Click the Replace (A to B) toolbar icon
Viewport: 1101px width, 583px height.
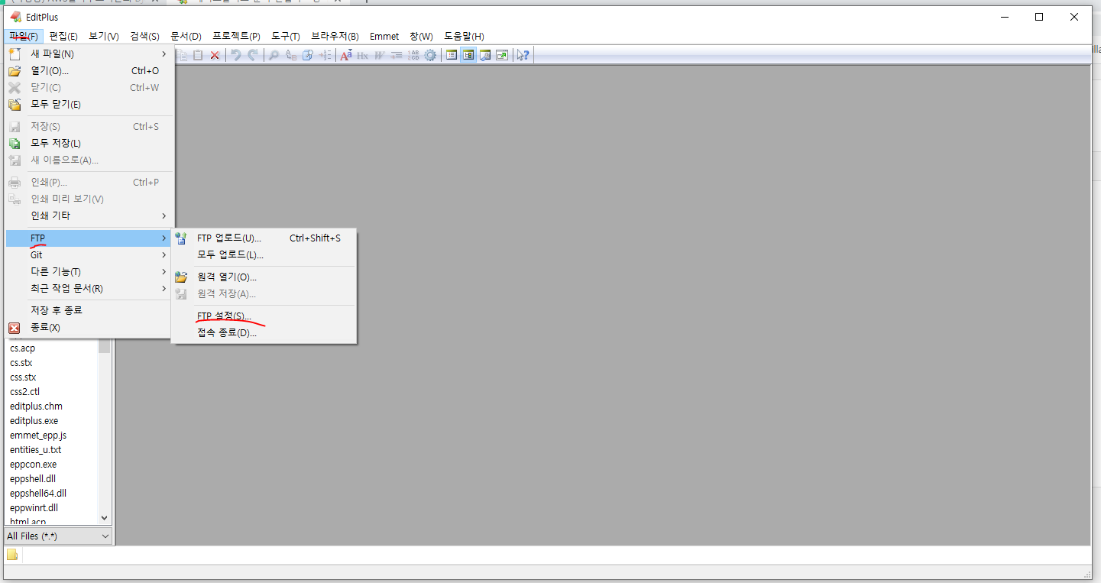[291, 55]
